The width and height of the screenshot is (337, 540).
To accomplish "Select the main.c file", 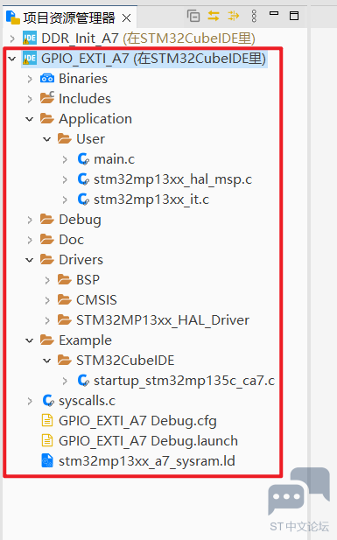I will click(x=114, y=159).
